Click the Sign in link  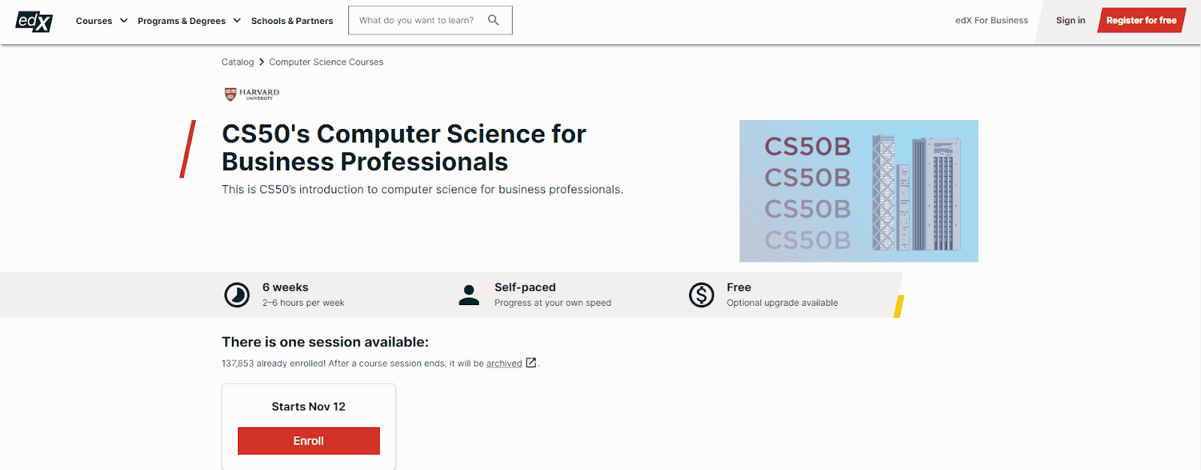pos(1070,20)
